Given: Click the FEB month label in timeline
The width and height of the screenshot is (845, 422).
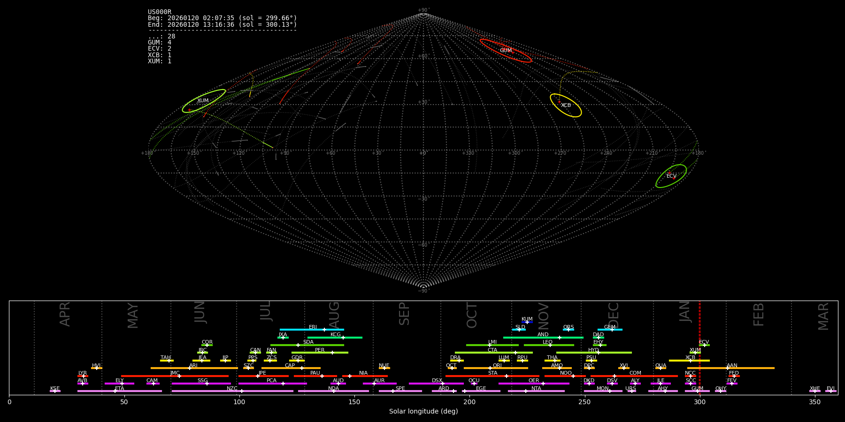Looking at the screenshot, I should [x=759, y=315].
